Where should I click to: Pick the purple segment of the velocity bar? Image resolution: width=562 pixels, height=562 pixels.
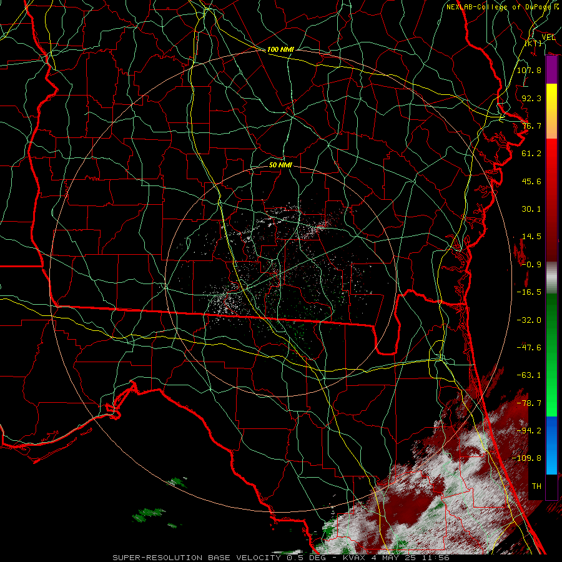point(551,70)
